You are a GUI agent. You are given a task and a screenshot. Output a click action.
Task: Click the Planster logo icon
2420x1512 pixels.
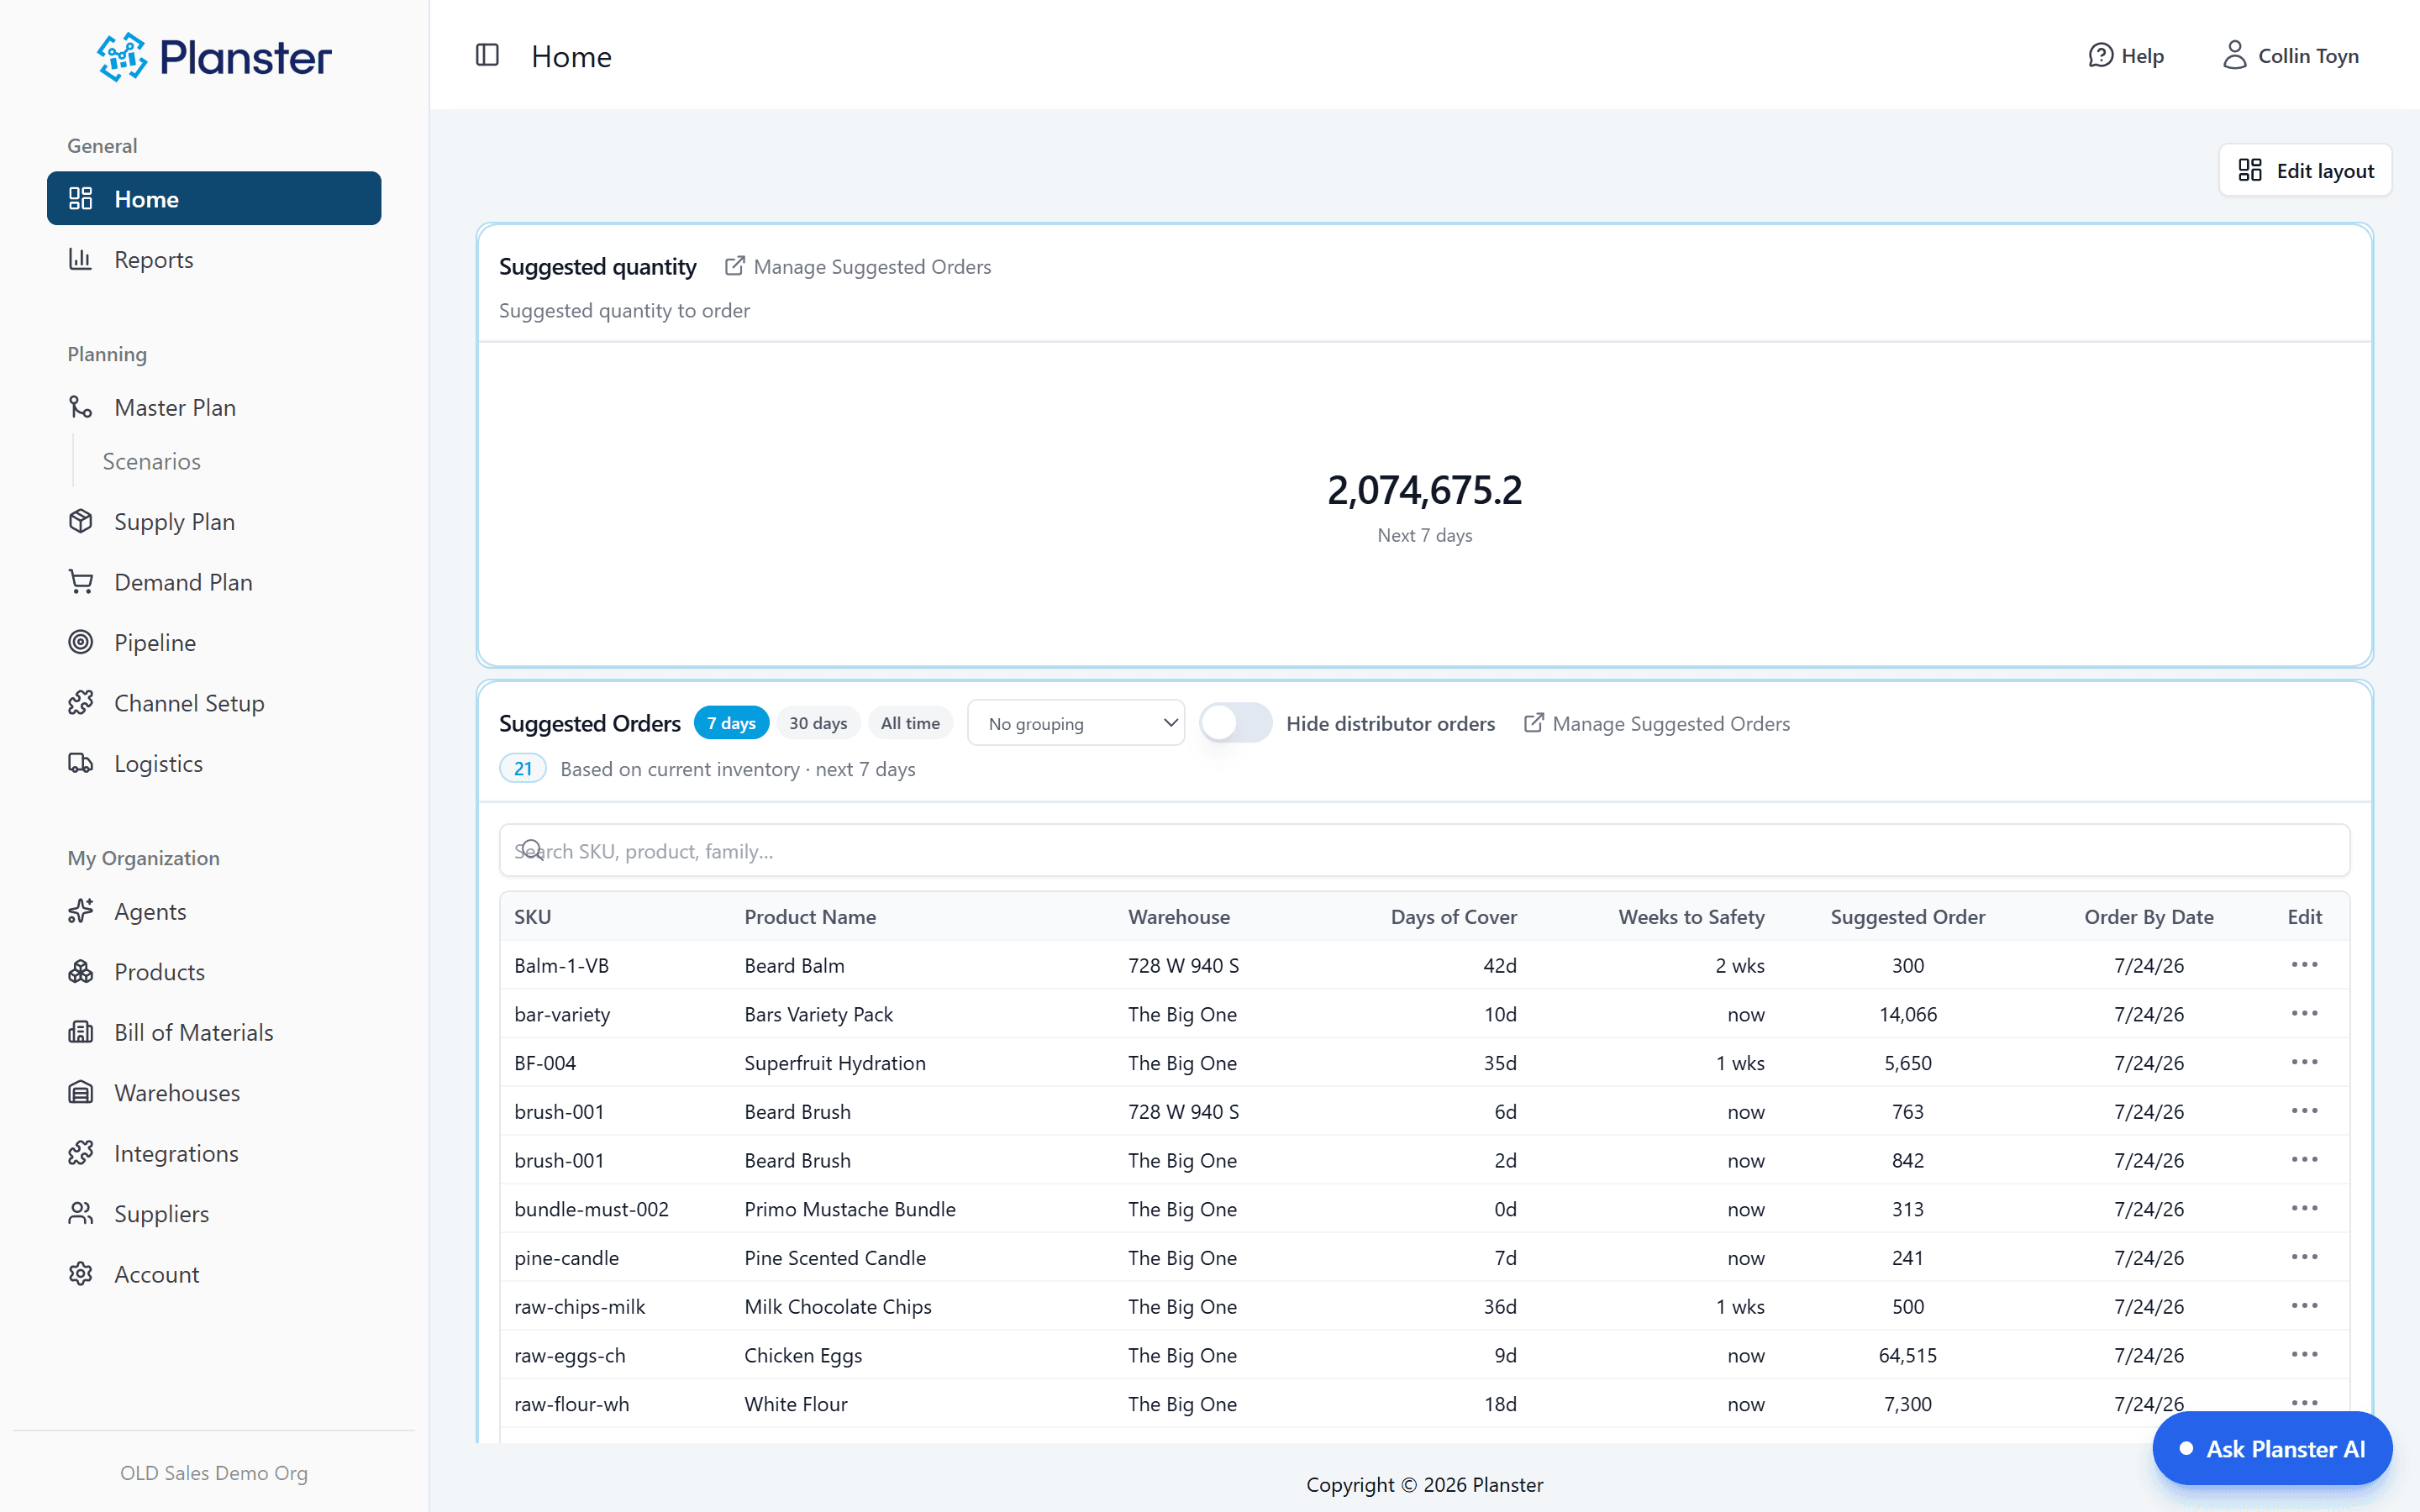[x=122, y=57]
